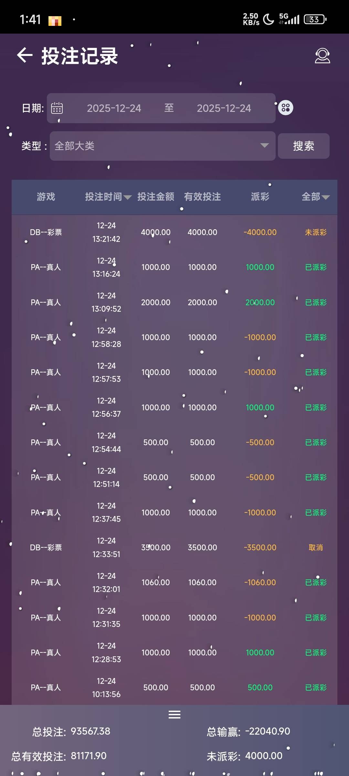Tap the moon do-not-disturb icon

tap(268, 19)
